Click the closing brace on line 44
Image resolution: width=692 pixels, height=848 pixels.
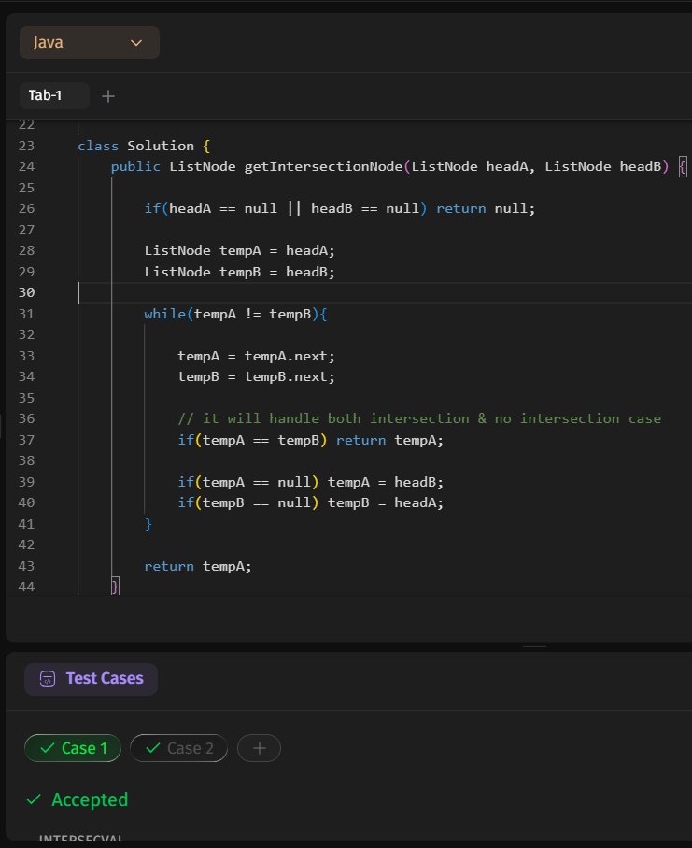point(115,587)
